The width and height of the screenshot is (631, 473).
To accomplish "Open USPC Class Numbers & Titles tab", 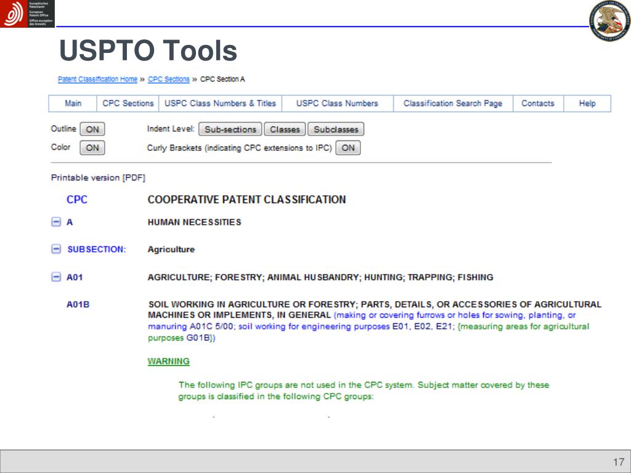I will pos(221,103).
